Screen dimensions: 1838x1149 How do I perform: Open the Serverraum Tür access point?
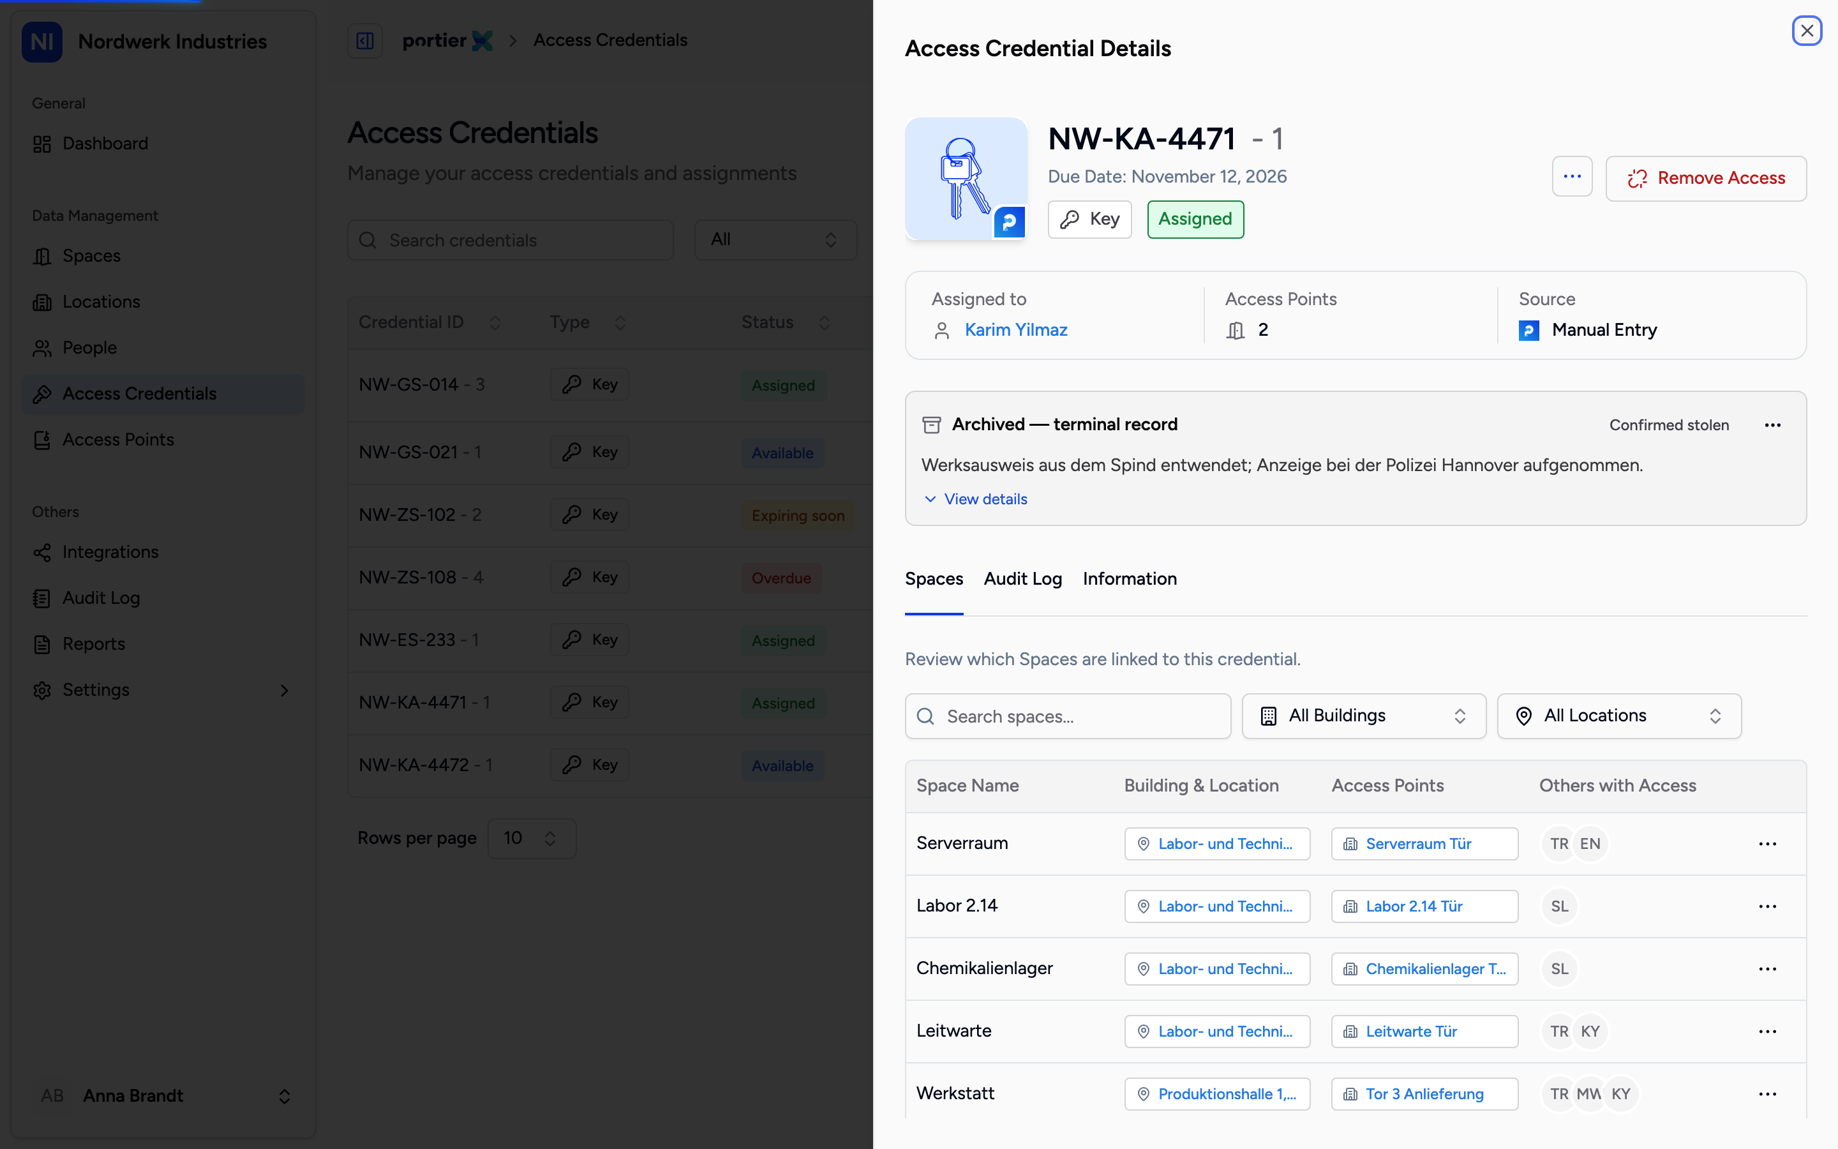[x=1424, y=845]
